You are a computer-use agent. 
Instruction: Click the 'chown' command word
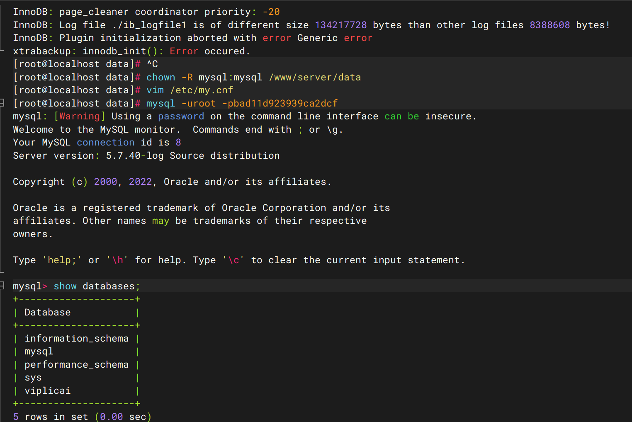161,78
